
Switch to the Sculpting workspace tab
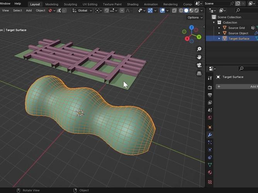tap(70, 4)
